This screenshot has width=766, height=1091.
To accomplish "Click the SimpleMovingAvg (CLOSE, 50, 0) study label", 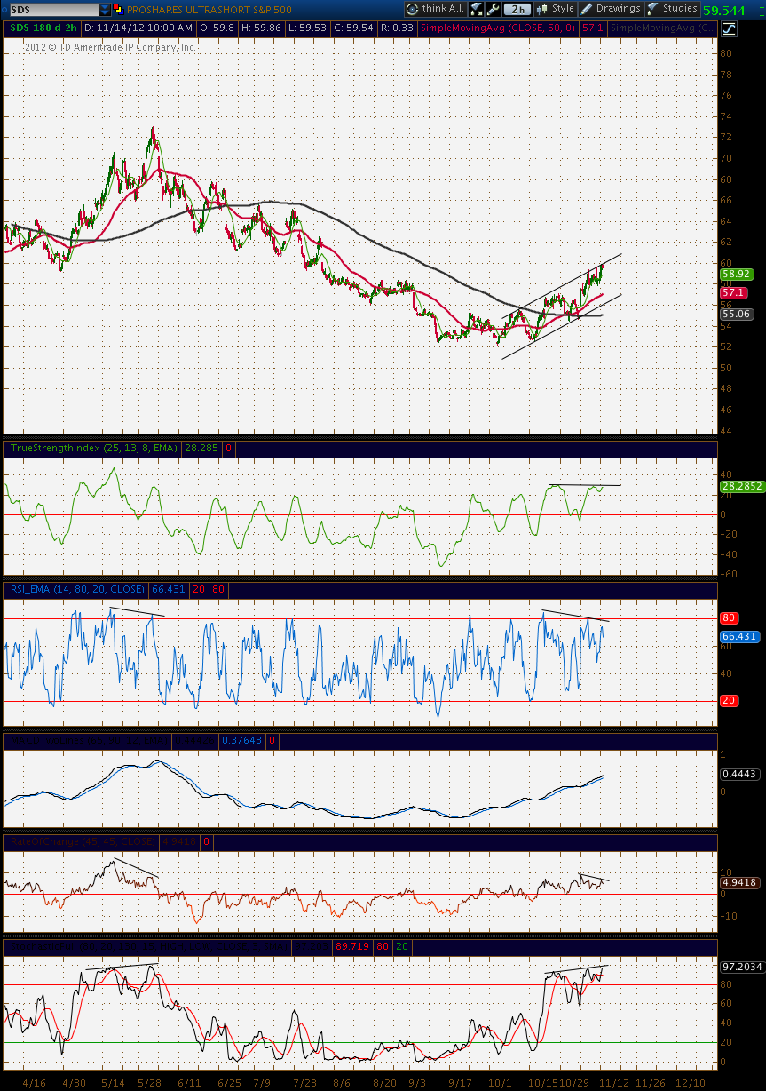I will (x=499, y=28).
